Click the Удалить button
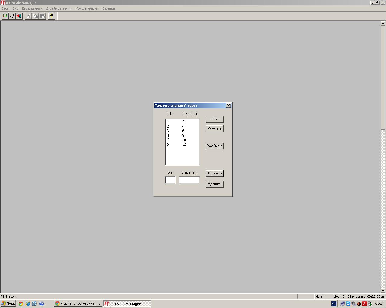Image resolution: width=386 pixels, height=308 pixels. [214, 184]
